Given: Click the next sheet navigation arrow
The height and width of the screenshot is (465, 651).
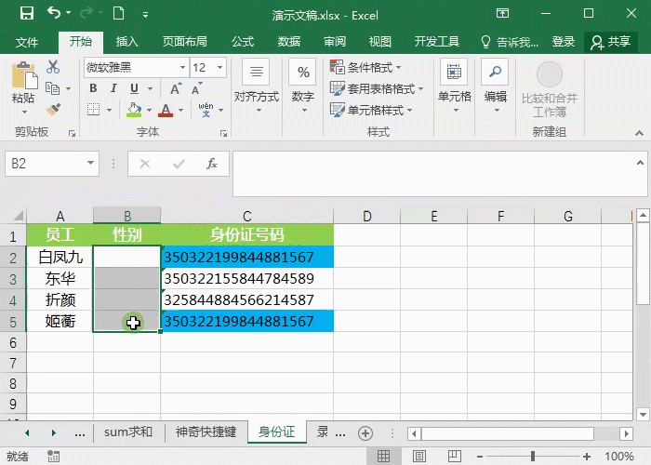Looking at the screenshot, I should pos(54,433).
